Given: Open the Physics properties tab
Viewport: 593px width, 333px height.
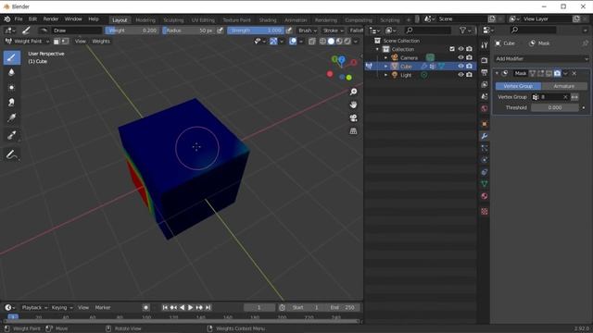Looking at the screenshot, I should (x=485, y=160).
